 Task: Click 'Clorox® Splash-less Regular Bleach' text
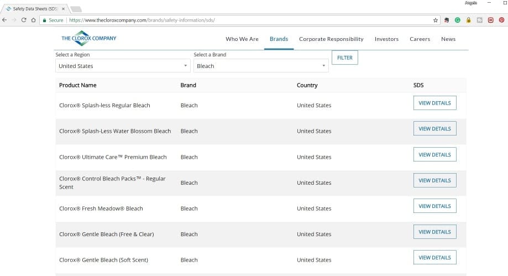click(104, 106)
